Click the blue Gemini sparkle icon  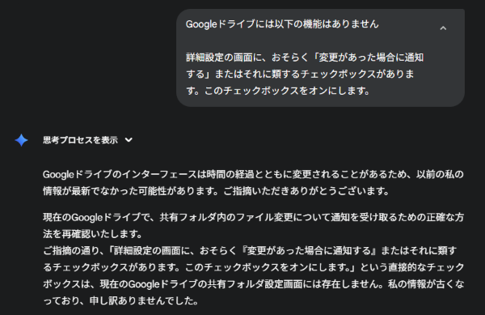tap(21, 140)
